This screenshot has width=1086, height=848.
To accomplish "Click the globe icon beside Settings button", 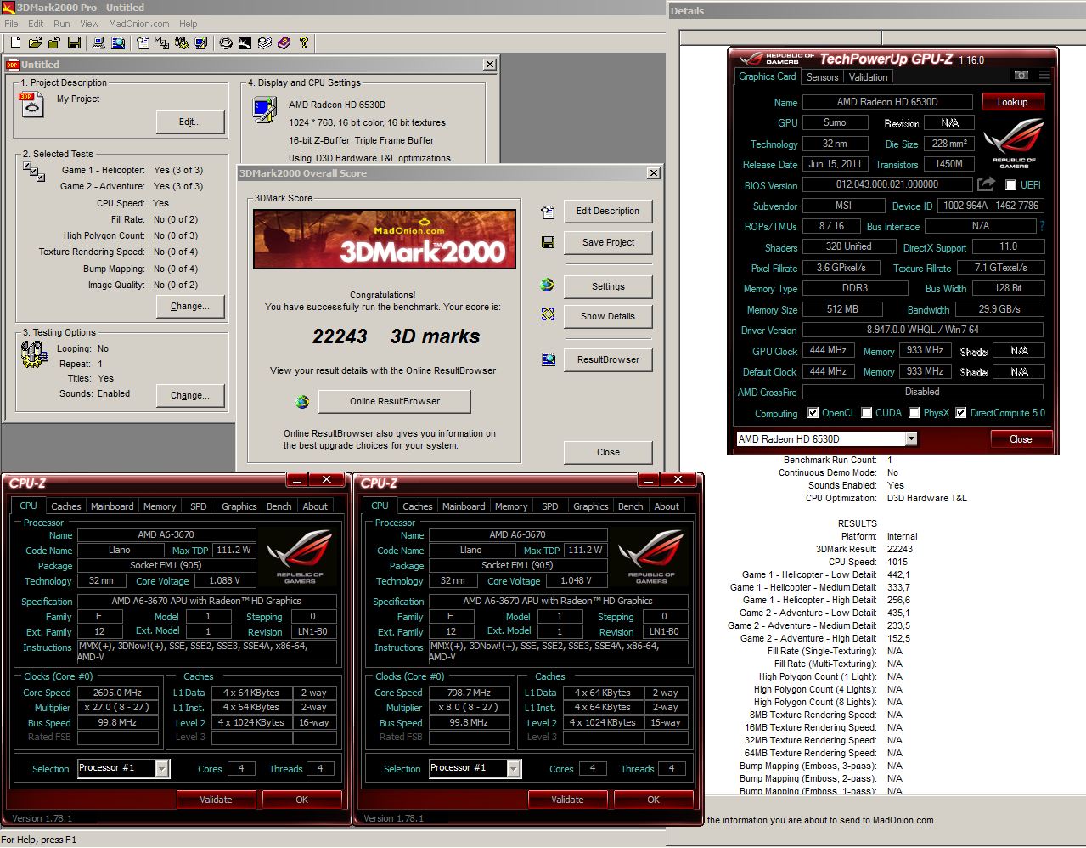I will tap(548, 285).
